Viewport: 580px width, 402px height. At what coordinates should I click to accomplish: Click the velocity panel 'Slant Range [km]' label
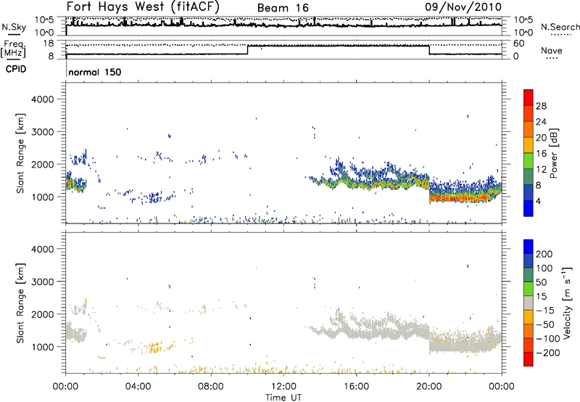(20, 303)
